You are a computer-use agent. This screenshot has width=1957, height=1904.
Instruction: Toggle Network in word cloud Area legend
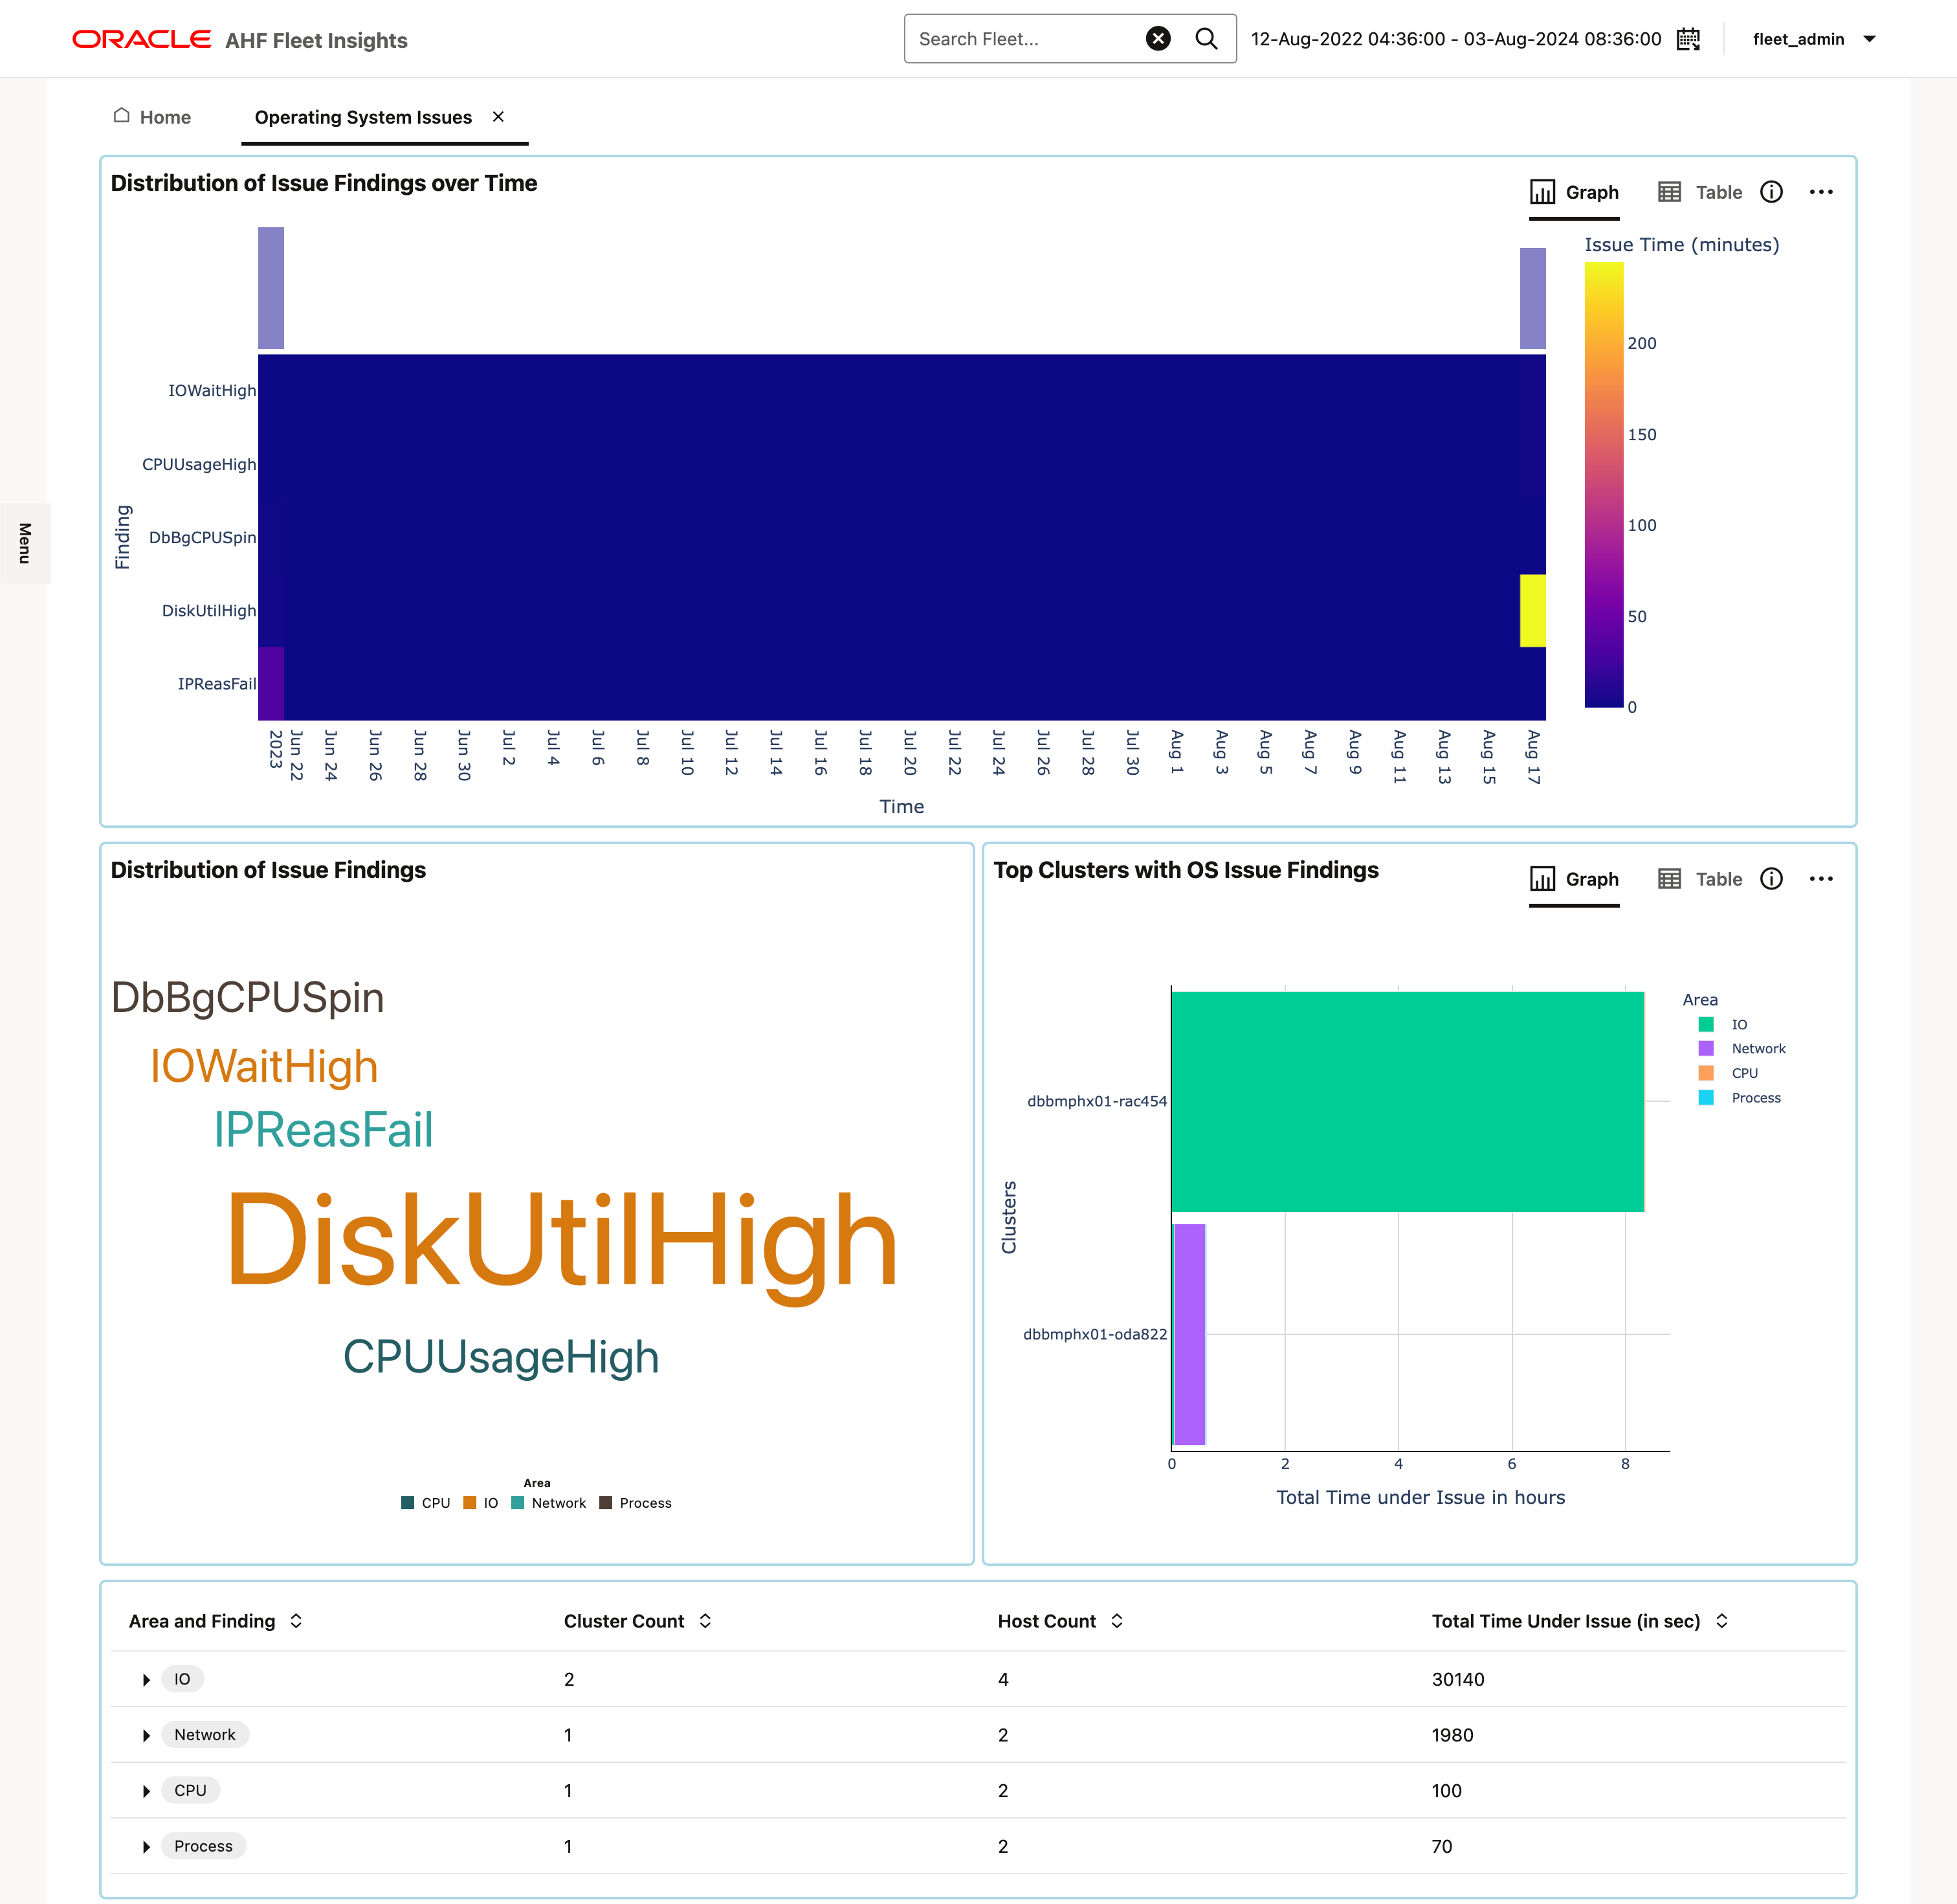(549, 1503)
